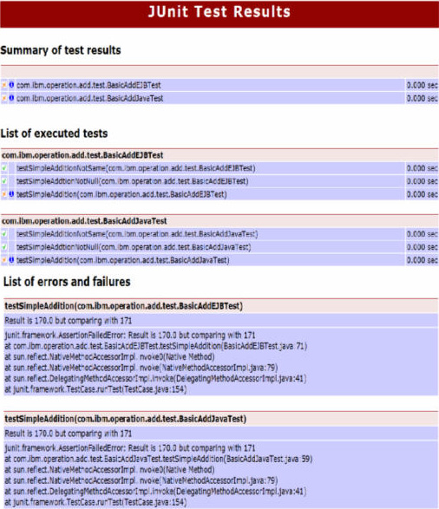Click 0.000 sec time for BasicAddEJBTest summary row
The width and height of the screenshot is (439, 509).
point(423,85)
